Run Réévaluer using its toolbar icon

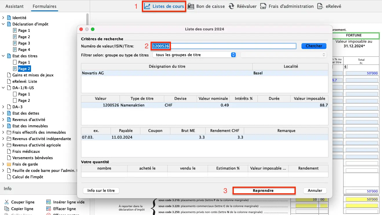pyautogui.click(x=231, y=6)
